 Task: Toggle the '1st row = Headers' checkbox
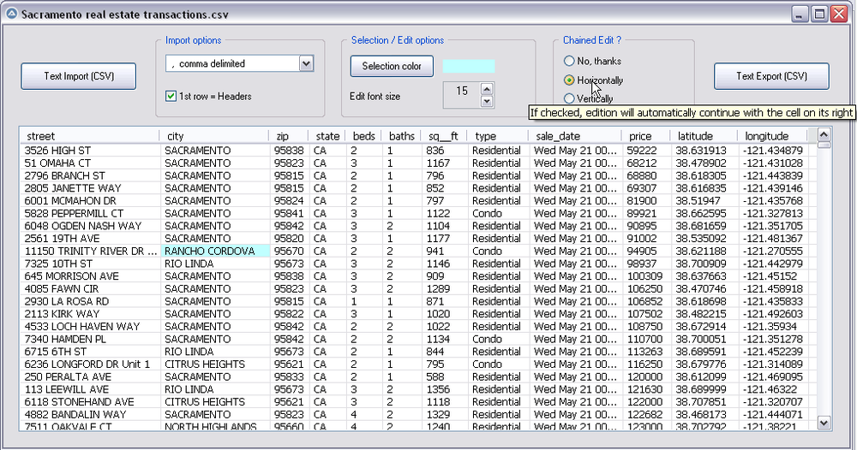coord(171,97)
